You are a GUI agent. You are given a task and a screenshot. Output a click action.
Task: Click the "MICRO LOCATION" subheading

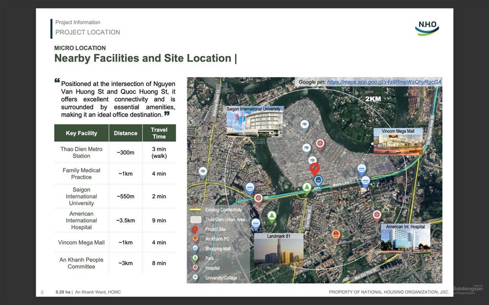pyautogui.click(x=80, y=48)
